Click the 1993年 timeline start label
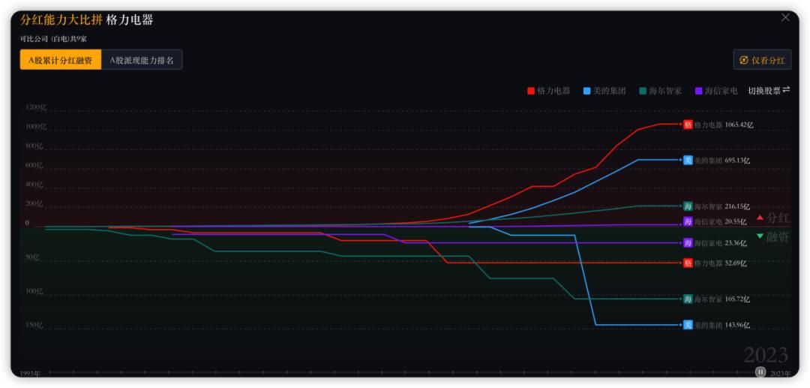The width and height of the screenshot is (810, 388). (x=30, y=373)
